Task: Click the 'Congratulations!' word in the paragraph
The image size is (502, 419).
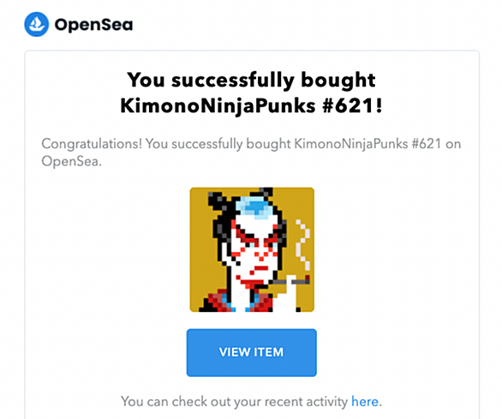Action: (92, 144)
